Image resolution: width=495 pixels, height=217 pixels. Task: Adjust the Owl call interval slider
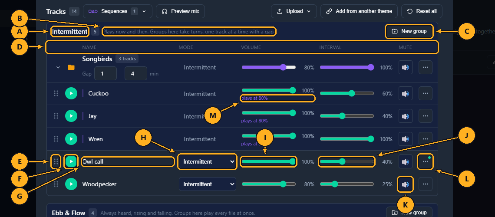click(x=347, y=161)
